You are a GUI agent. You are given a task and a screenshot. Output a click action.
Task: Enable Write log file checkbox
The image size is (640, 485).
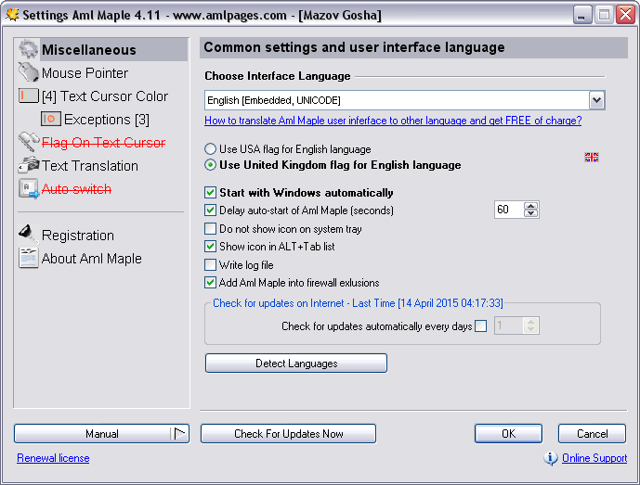(x=210, y=265)
